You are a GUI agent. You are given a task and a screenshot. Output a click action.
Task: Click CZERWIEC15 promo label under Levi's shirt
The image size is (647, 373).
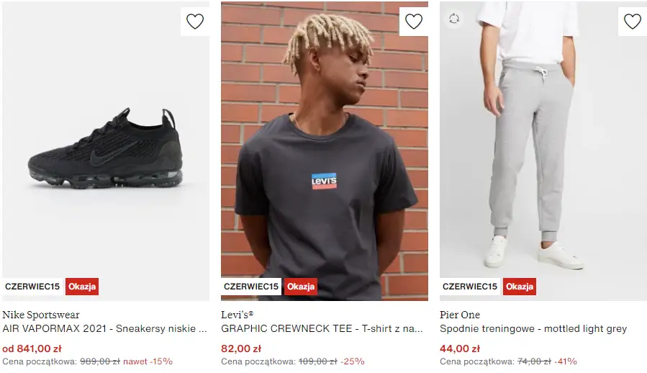pyautogui.click(x=251, y=287)
